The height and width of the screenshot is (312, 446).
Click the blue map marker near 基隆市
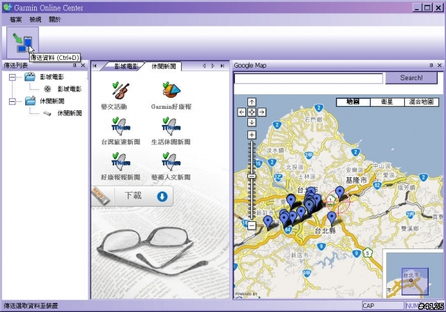tap(339, 192)
